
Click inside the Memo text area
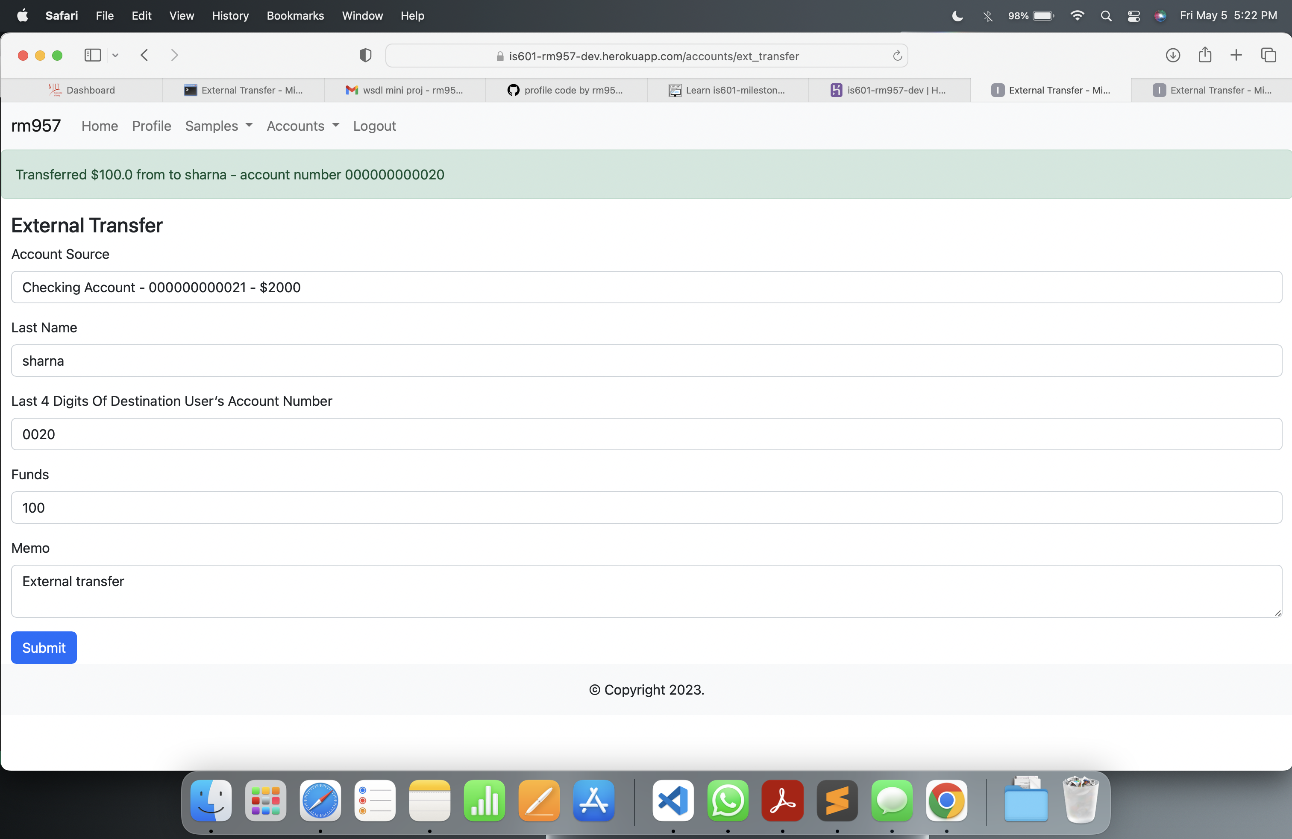[646, 591]
